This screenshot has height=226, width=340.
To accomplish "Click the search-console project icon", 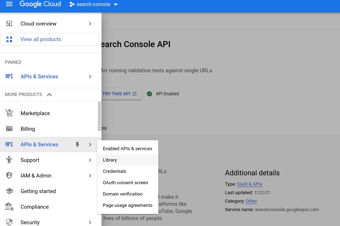I will point(72,4).
